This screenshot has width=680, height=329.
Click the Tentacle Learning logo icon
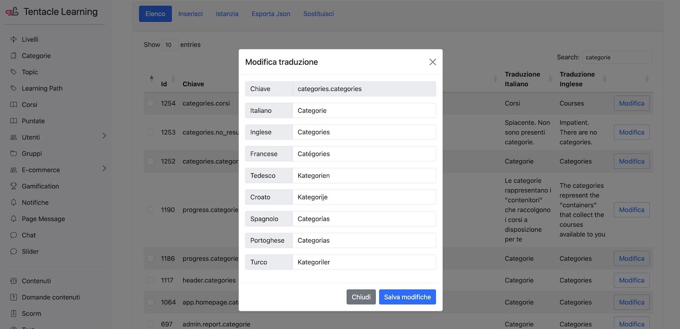pos(12,12)
